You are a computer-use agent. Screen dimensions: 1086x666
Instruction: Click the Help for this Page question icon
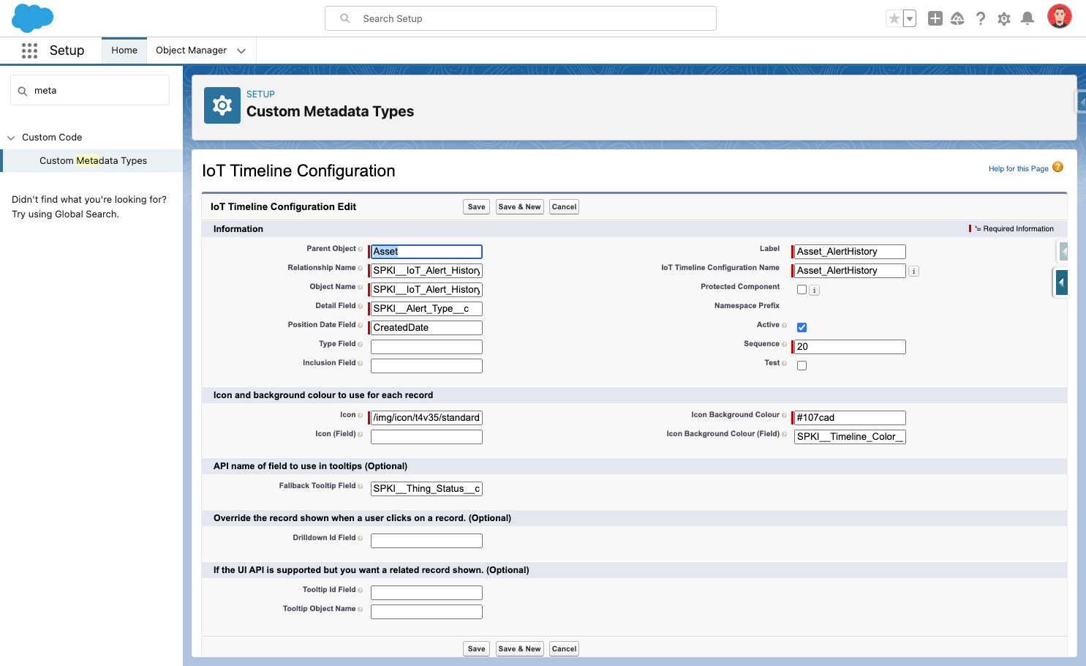(1057, 168)
